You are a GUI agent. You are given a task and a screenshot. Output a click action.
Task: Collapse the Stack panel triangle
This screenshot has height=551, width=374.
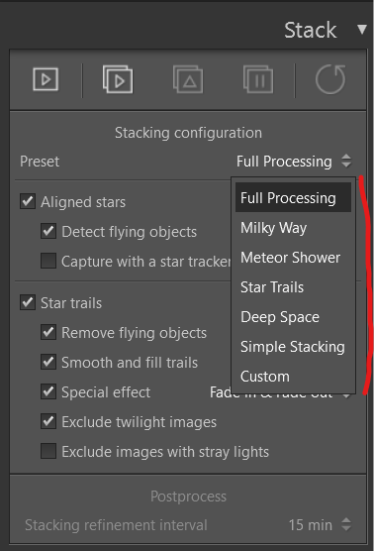(x=362, y=29)
